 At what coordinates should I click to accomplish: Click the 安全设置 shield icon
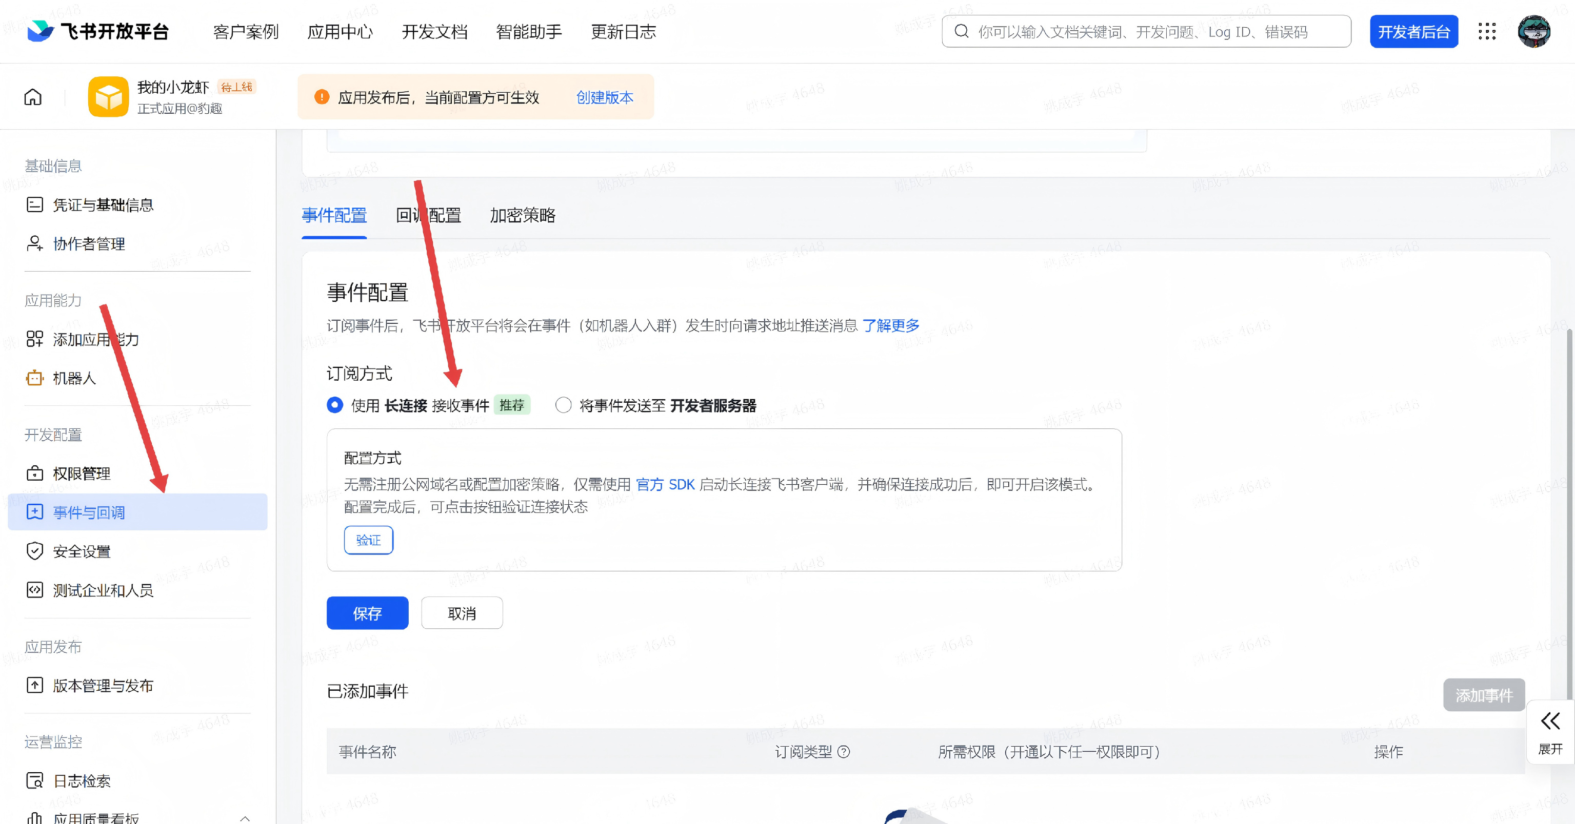35,551
